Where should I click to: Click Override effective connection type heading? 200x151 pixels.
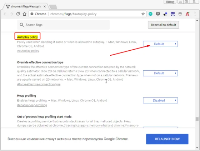tap(40, 62)
